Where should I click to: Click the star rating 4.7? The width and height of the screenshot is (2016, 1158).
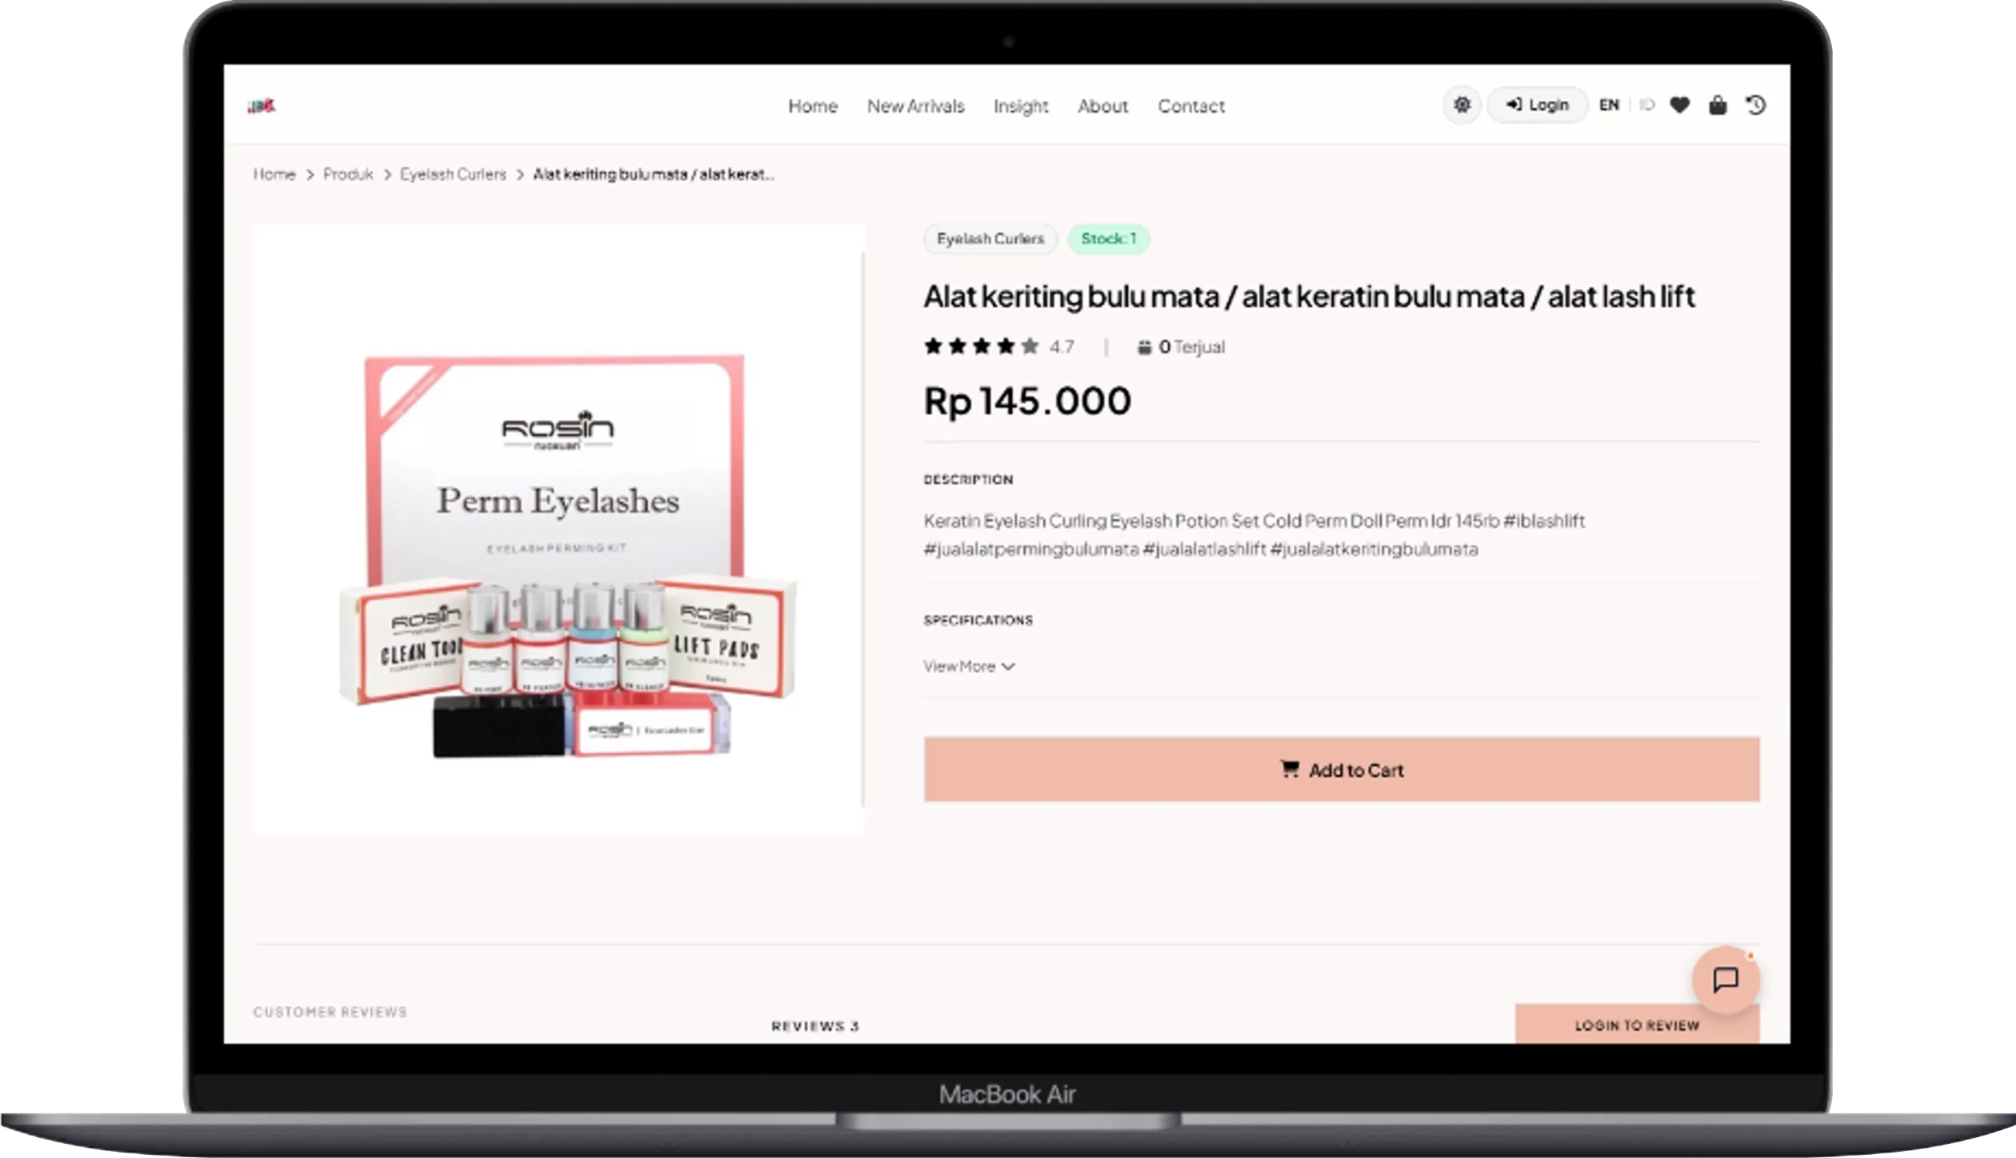pyautogui.click(x=999, y=347)
